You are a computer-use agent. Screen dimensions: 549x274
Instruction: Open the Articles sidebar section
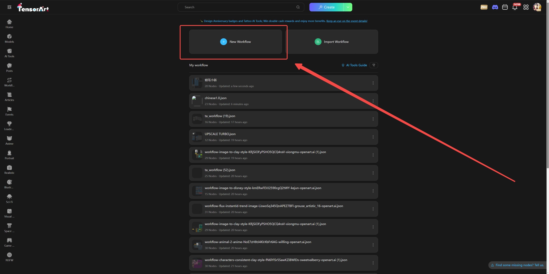pos(9,97)
